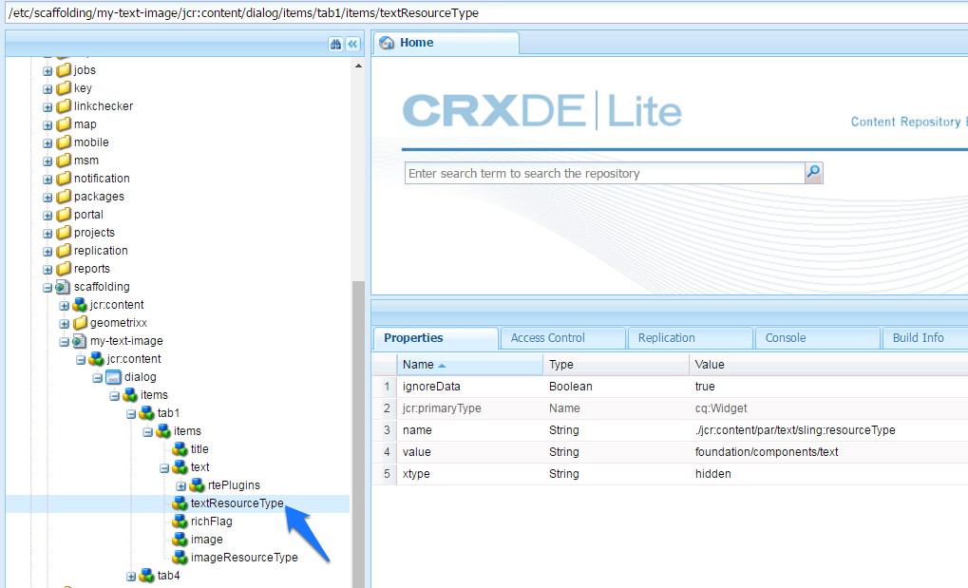Select the ignoreData property row
Image resolution: width=968 pixels, height=588 pixels.
coord(670,387)
